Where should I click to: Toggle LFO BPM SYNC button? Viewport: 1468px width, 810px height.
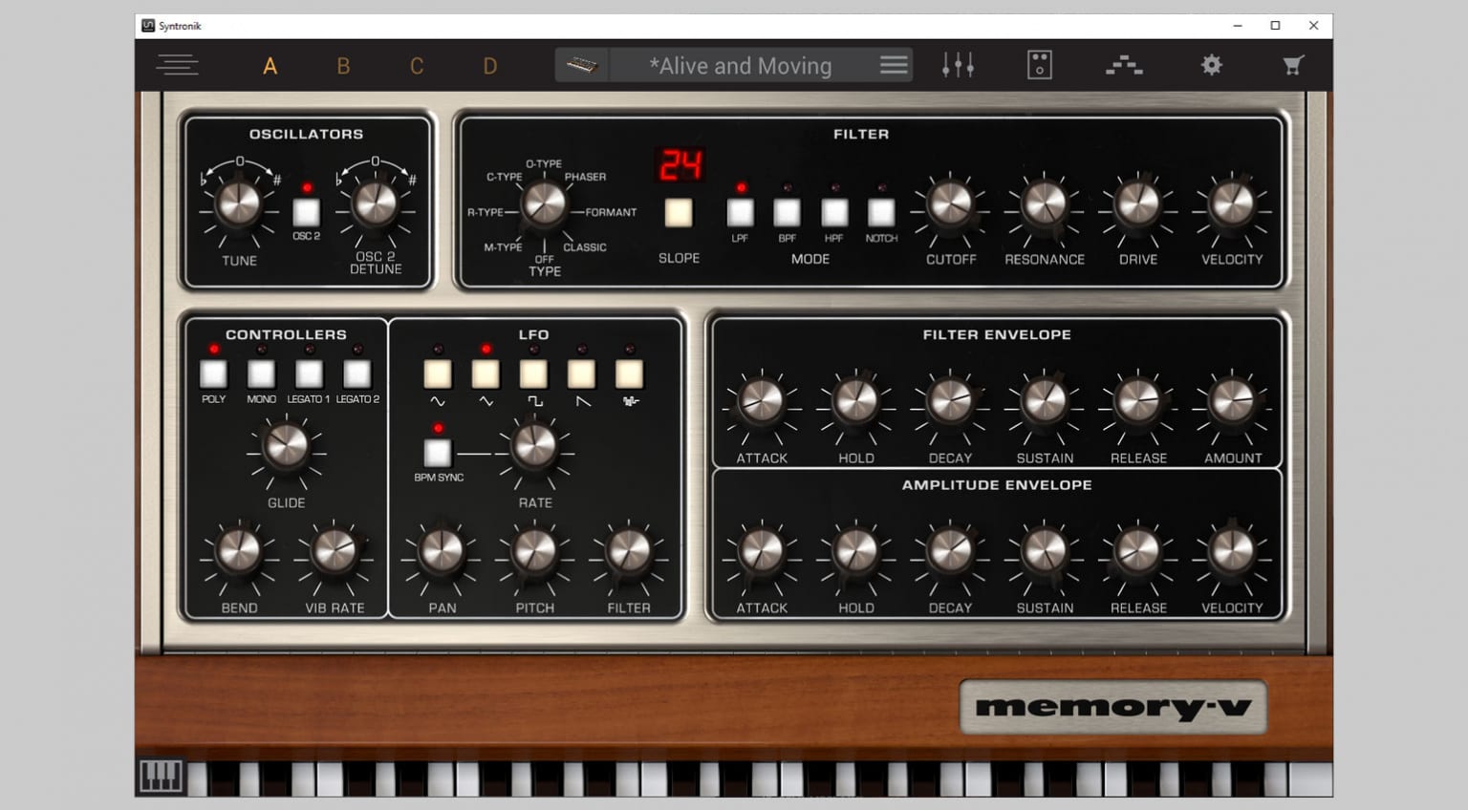[x=438, y=453]
